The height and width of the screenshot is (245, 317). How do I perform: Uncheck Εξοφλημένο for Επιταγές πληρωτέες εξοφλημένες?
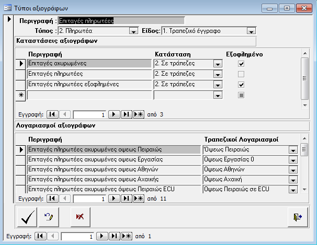[241, 85]
